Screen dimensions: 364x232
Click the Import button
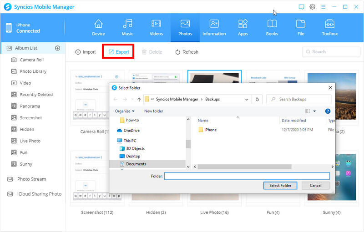pyautogui.click(x=86, y=52)
